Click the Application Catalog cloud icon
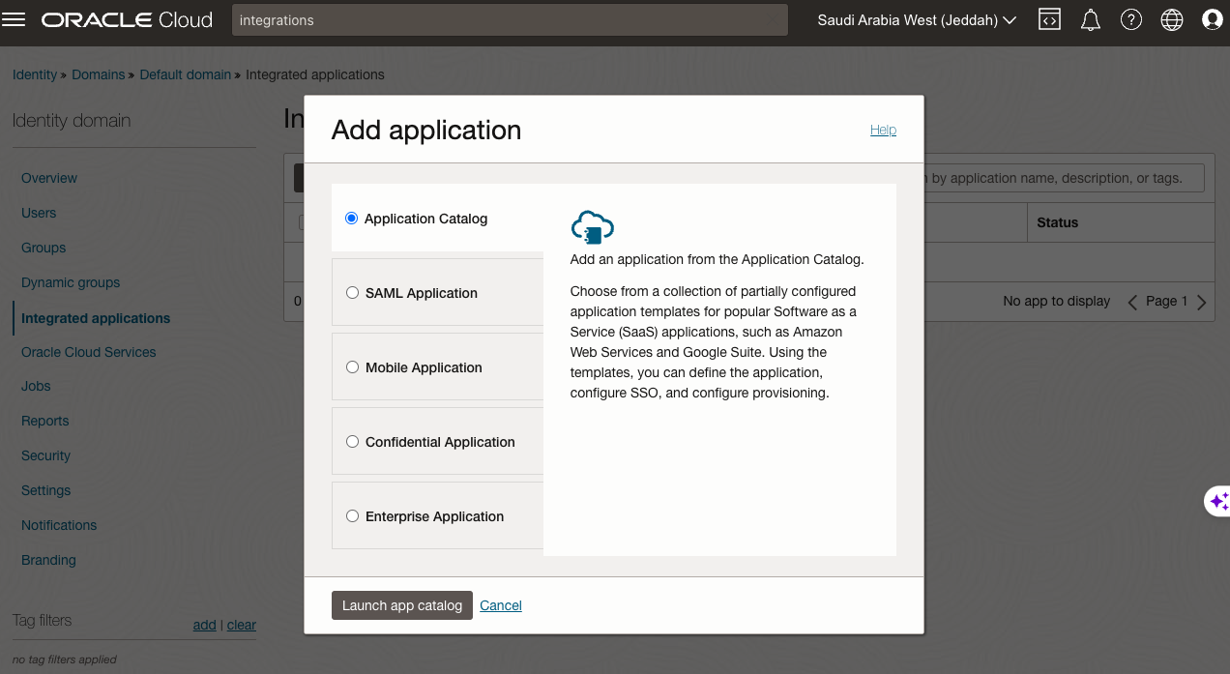 [x=592, y=227]
